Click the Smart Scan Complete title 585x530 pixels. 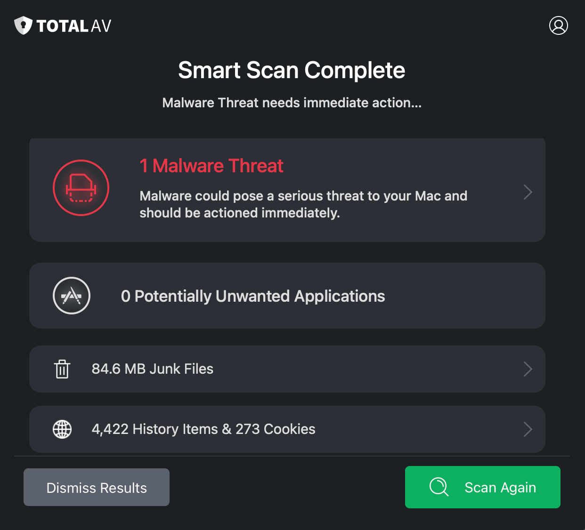point(292,71)
